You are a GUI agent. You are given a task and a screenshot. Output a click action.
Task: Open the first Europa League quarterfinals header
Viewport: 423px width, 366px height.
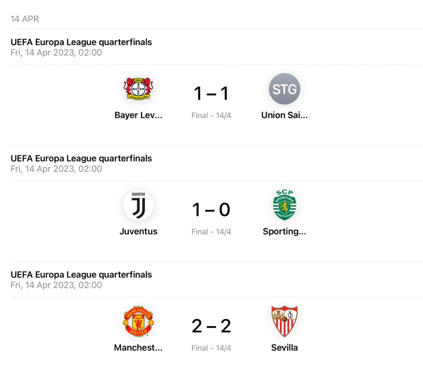[81, 42]
